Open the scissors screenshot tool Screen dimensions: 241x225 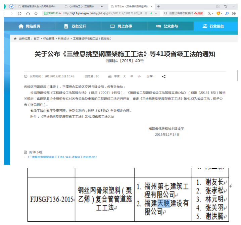[209, 13]
